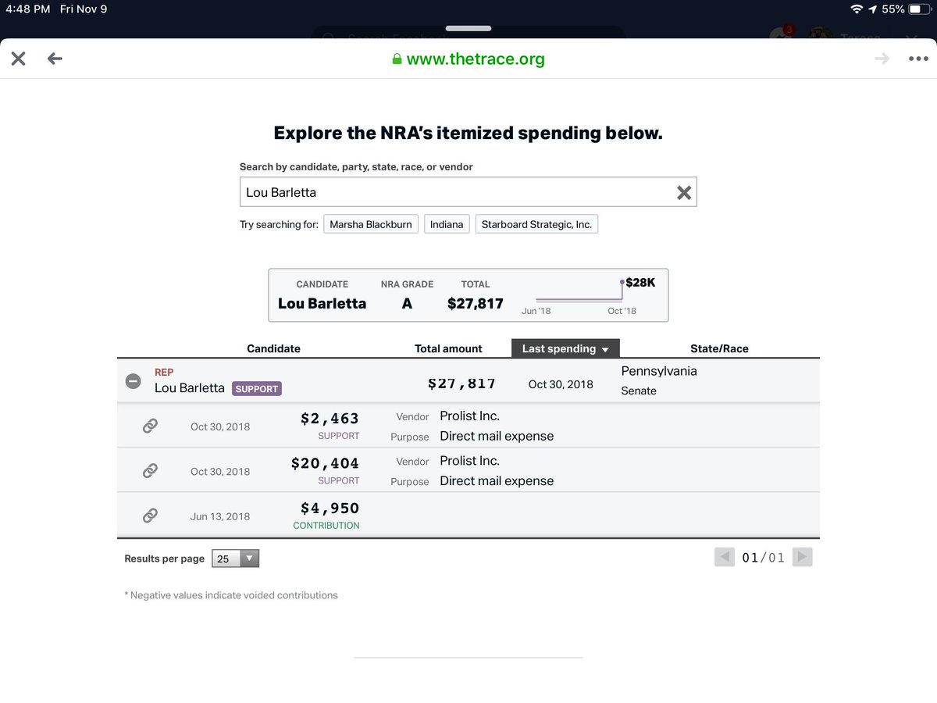Viewport: 937px width, 703px height.
Task: Select the Pennsylvania state text
Action: point(659,371)
